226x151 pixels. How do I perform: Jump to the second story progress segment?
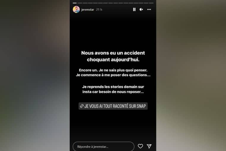80,3
